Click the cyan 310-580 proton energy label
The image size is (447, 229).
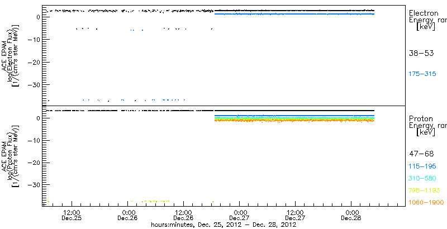[x=422, y=179]
